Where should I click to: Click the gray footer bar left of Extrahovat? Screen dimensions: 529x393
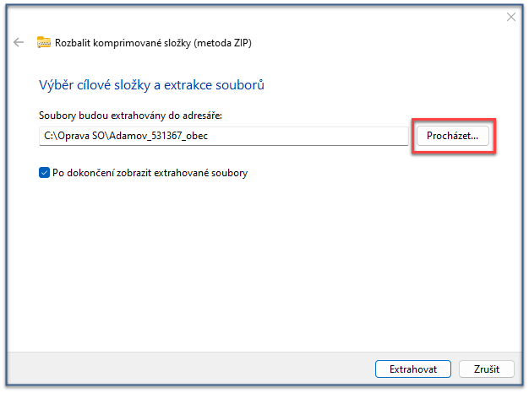[x=186, y=369]
